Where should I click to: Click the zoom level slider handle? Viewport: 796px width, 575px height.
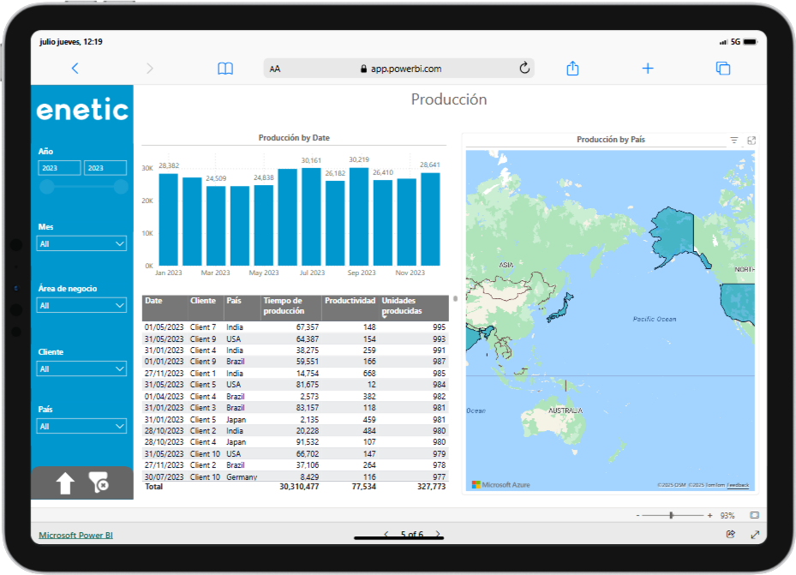pos(671,516)
